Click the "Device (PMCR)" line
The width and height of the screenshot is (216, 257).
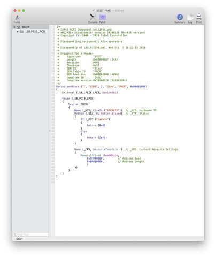click(x=78, y=104)
